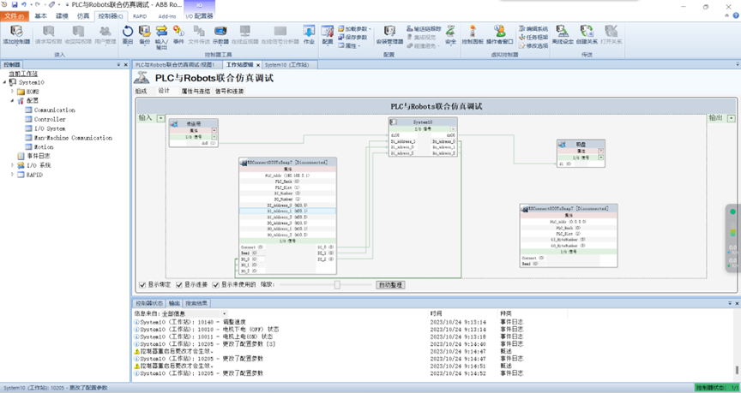Select the Controller tree item
The width and height of the screenshot is (741, 393).
[50, 119]
